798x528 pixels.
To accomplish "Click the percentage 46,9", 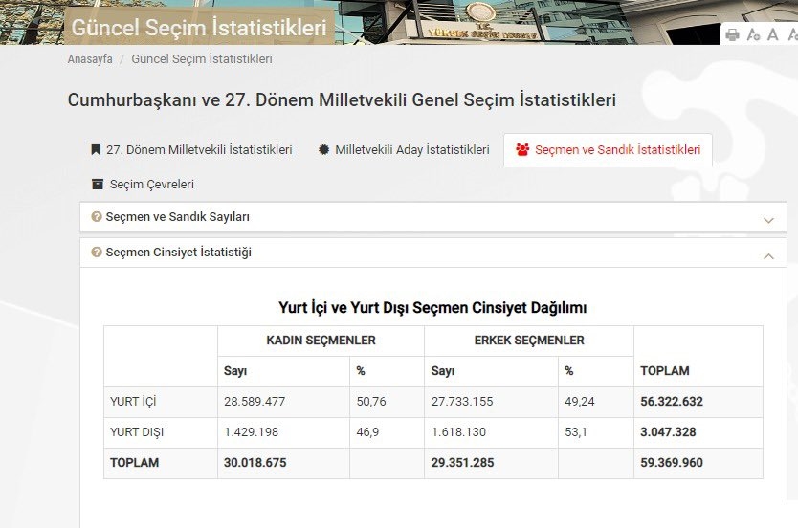I will click(x=367, y=432).
